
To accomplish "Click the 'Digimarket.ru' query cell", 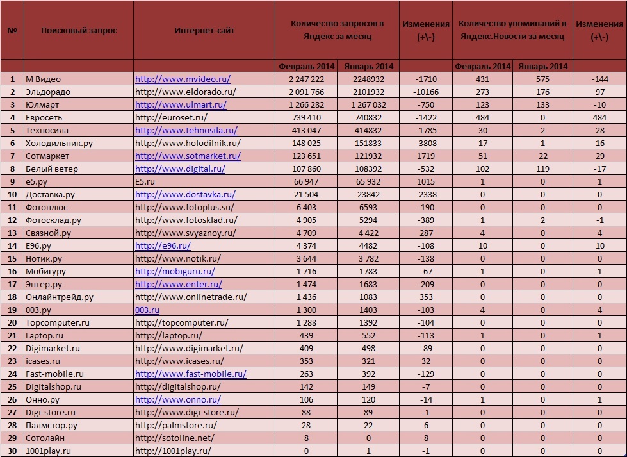I will (79, 348).
